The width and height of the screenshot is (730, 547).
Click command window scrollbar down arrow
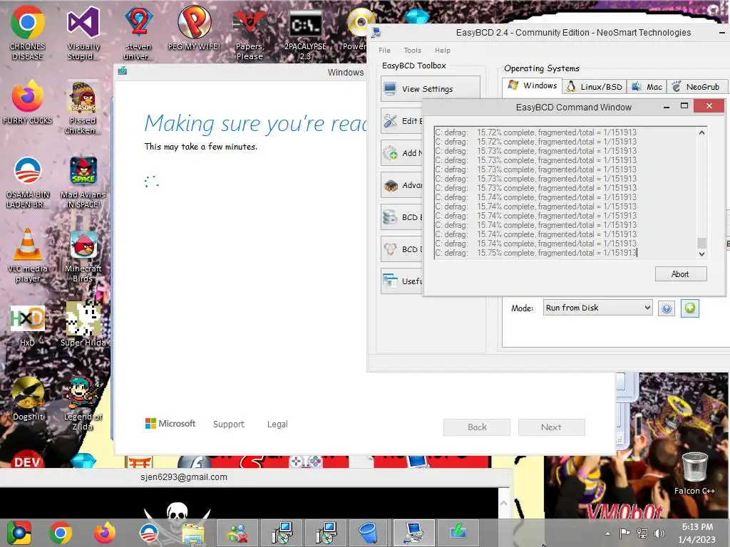701,254
